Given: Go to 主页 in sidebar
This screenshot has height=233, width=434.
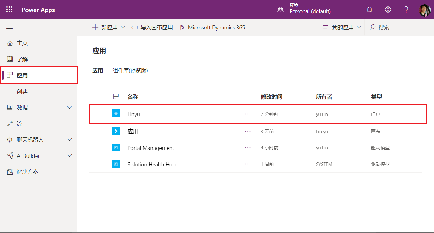Looking at the screenshot, I should 38,43.
